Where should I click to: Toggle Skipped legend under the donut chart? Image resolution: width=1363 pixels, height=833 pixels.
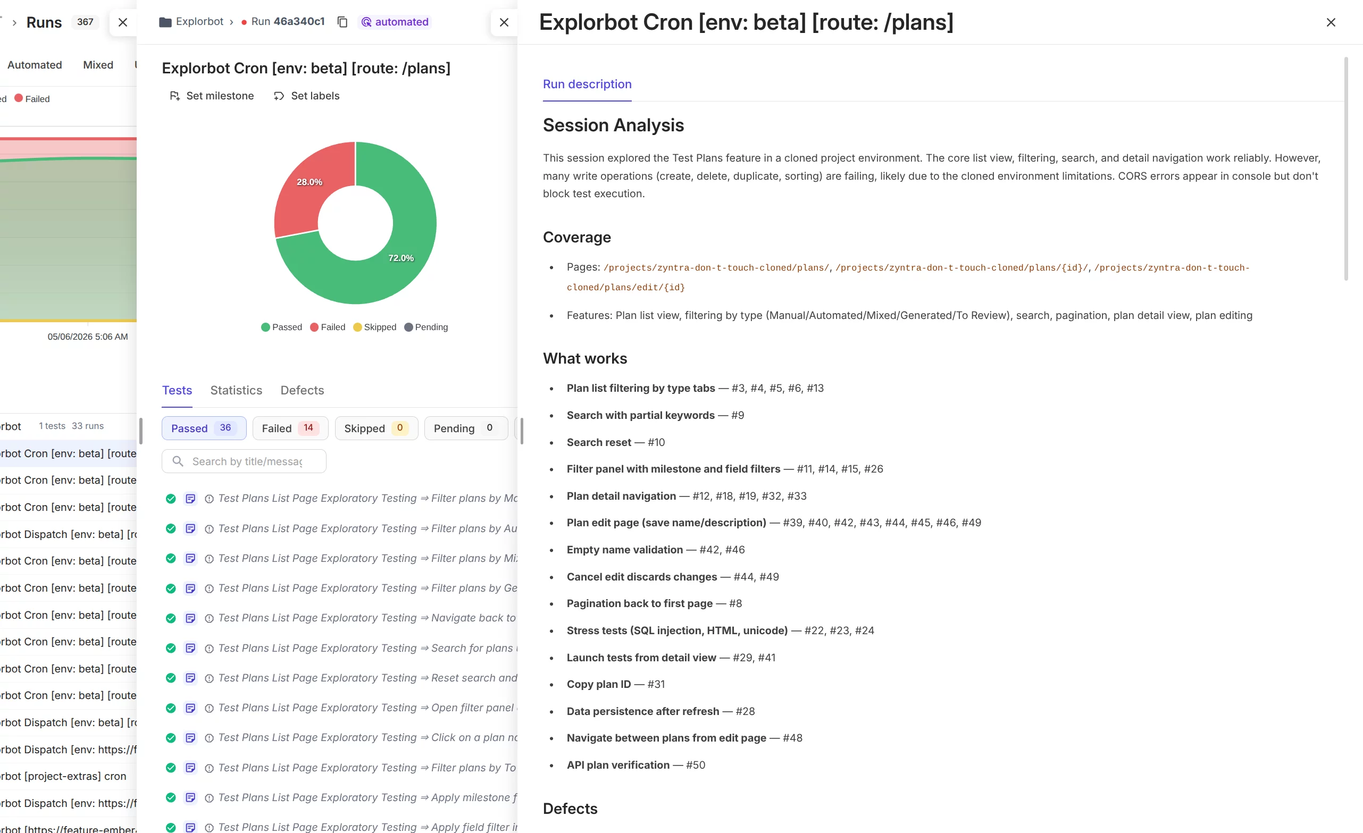point(374,327)
